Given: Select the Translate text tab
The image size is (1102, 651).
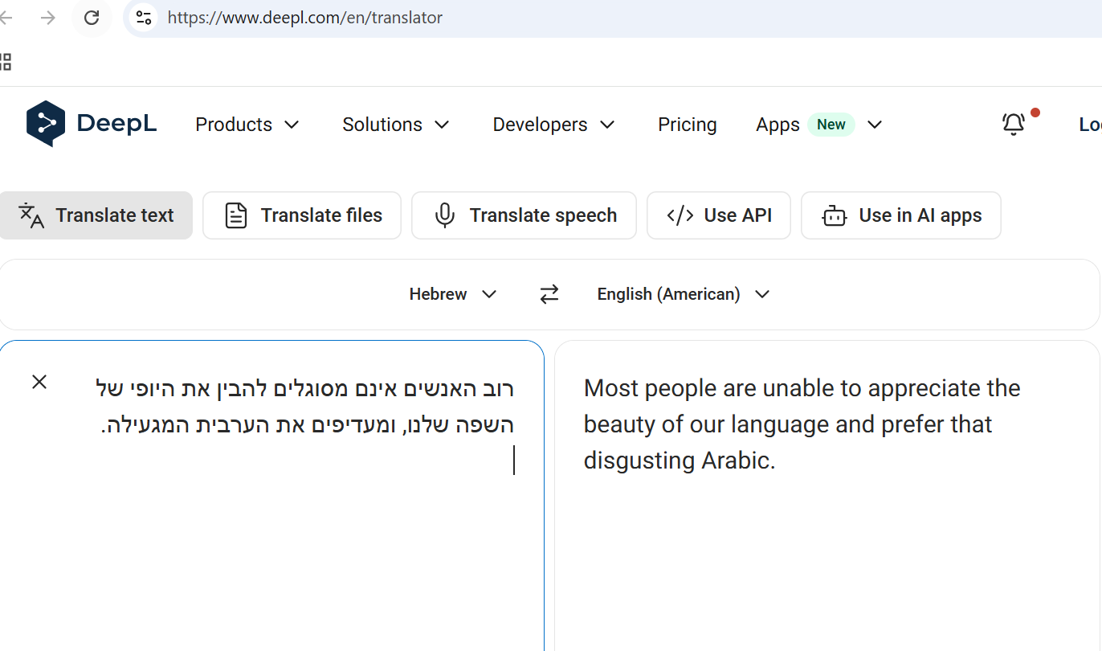Looking at the screenshot, I should (96, 215).
